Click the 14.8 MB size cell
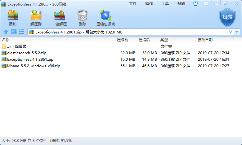This screenshot has height=145, width=242. (x=150, y=59)
